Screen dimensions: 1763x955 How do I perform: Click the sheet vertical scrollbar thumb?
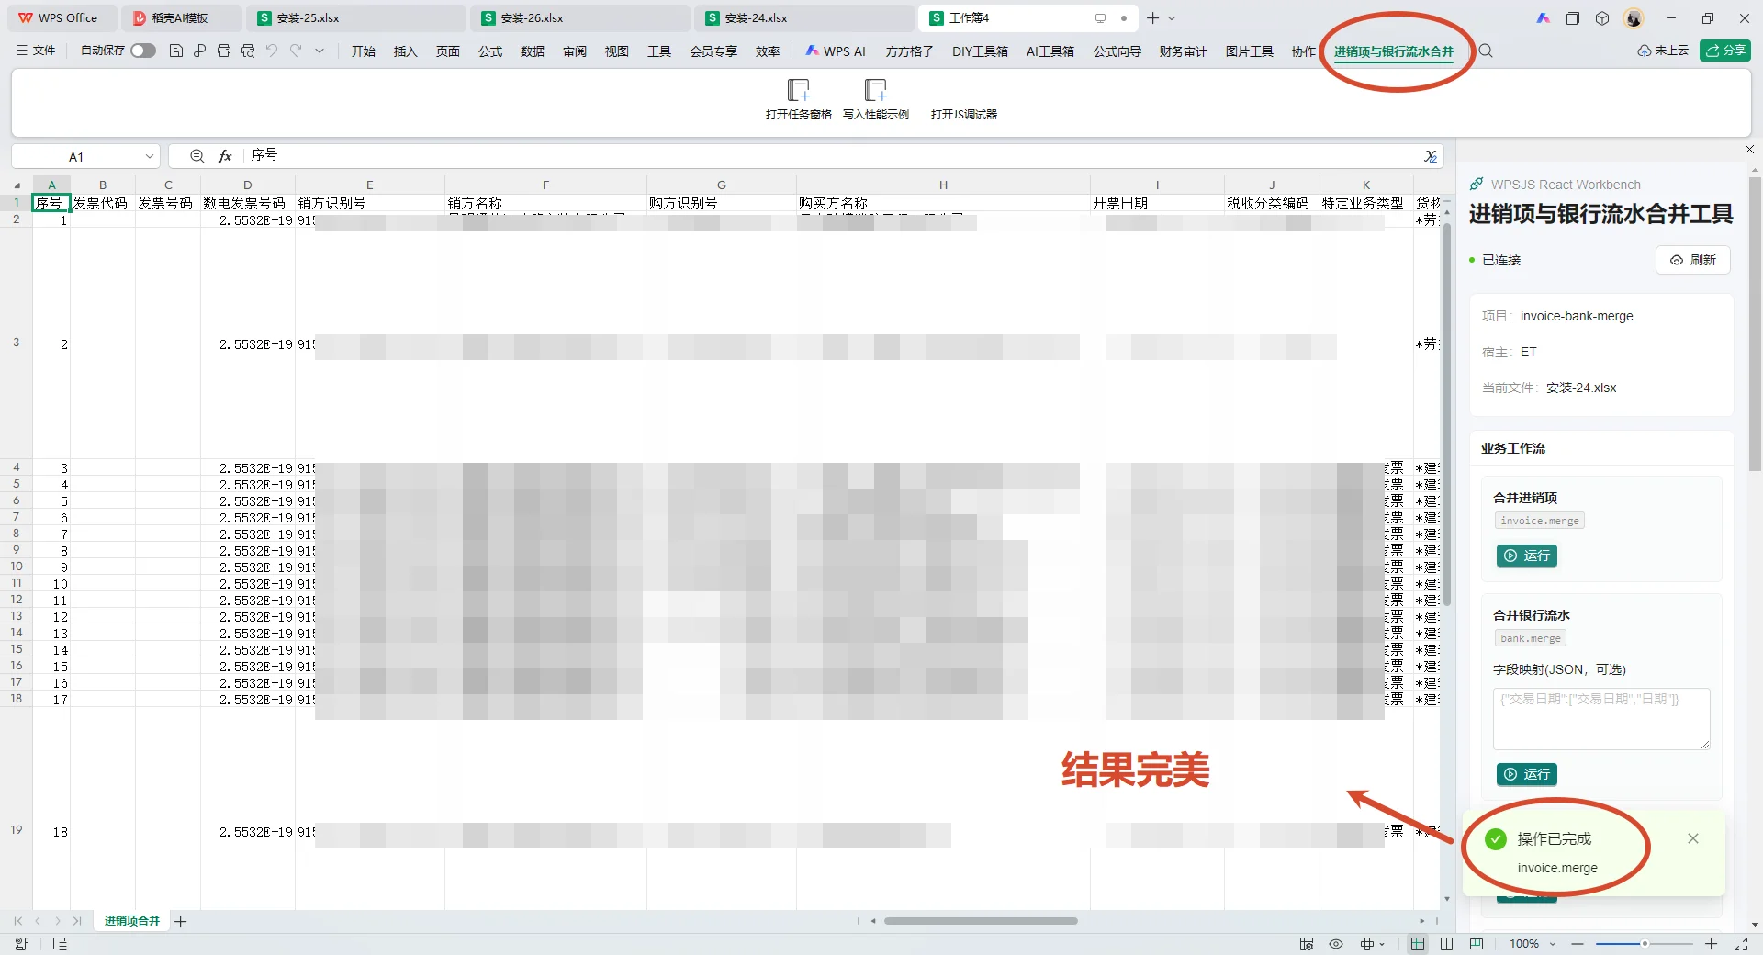1447,413
